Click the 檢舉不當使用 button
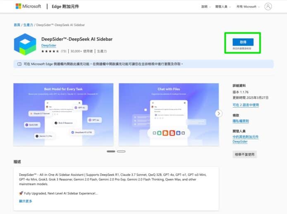 point(244,154)
